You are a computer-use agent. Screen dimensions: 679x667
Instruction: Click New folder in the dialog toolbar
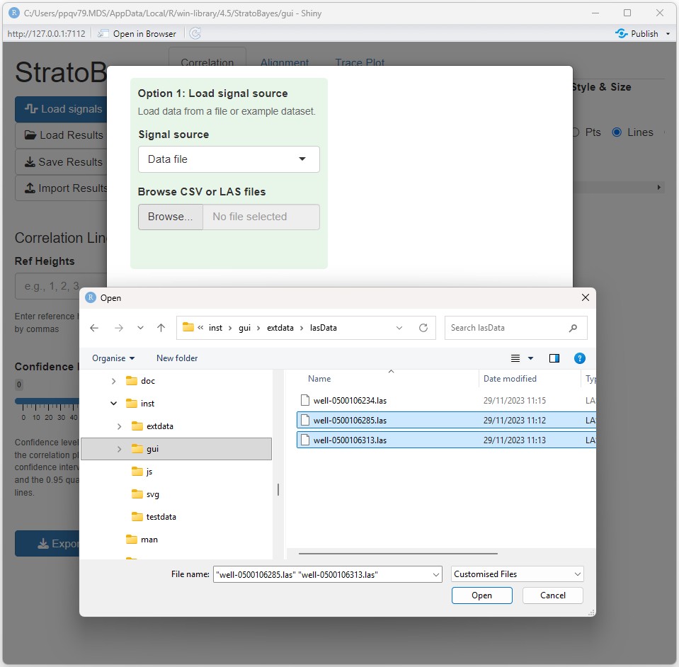(177, 358)
